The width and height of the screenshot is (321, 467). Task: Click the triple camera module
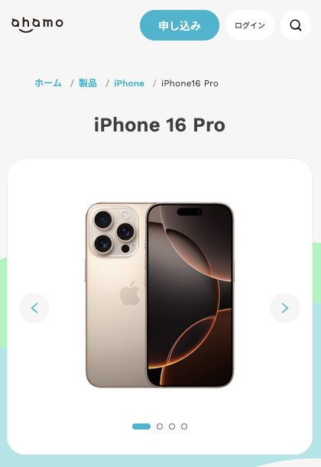115,232
